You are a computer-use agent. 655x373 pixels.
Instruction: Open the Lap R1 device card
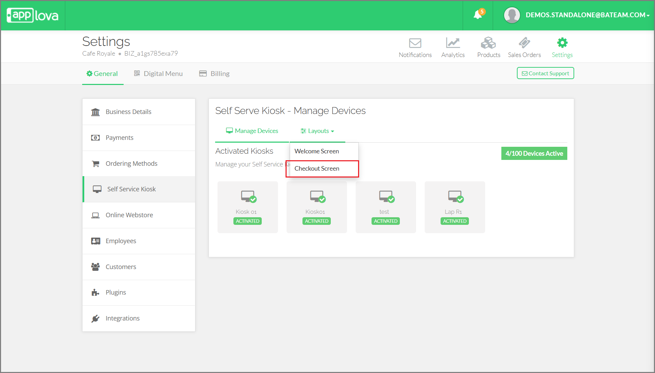coord(455,207)
